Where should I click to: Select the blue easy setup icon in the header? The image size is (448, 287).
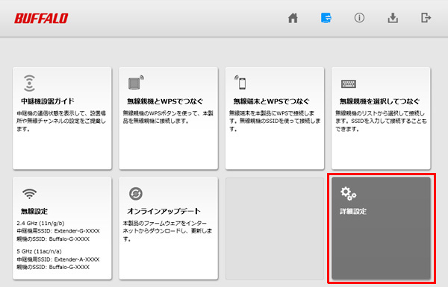pyautogui.click(x=326, y=18)
